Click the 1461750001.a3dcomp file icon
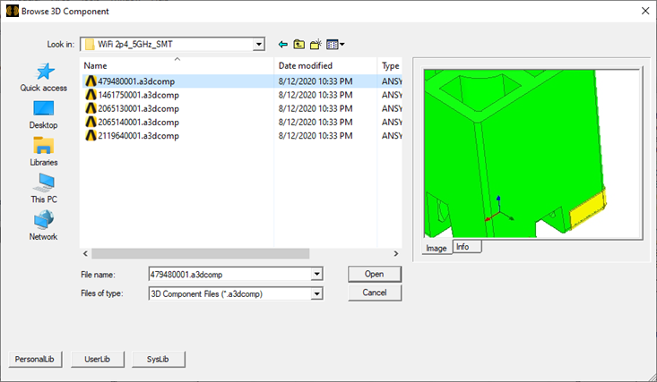This screenshot has width=657, height=382. [91, 95]
